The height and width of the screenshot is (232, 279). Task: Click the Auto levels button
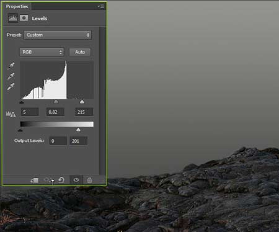pos(80,52)
